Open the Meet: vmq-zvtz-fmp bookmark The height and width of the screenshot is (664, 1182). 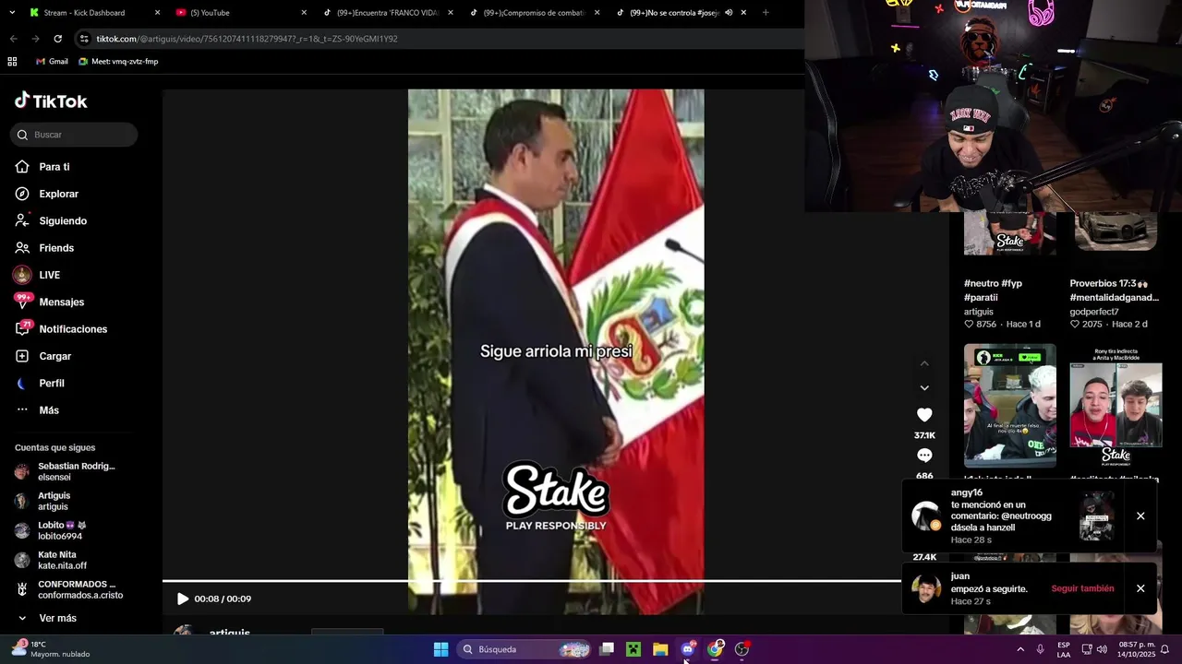118,62
